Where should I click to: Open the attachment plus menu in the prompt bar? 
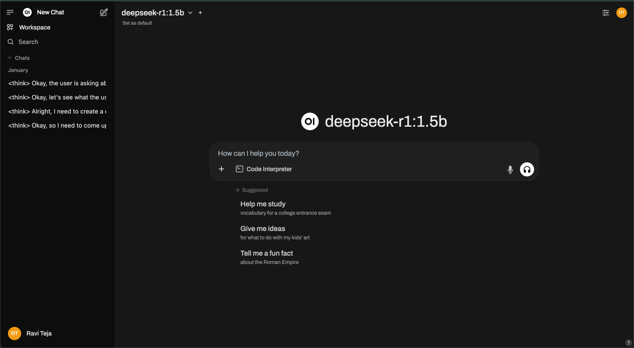pos(221,169)
